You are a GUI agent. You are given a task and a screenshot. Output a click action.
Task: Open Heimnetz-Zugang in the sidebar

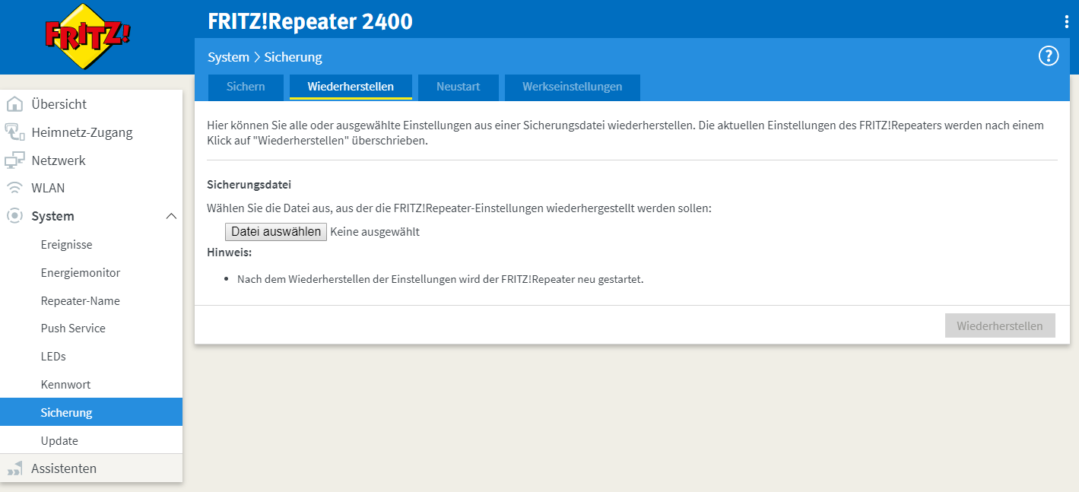click(x=91, y=132)
